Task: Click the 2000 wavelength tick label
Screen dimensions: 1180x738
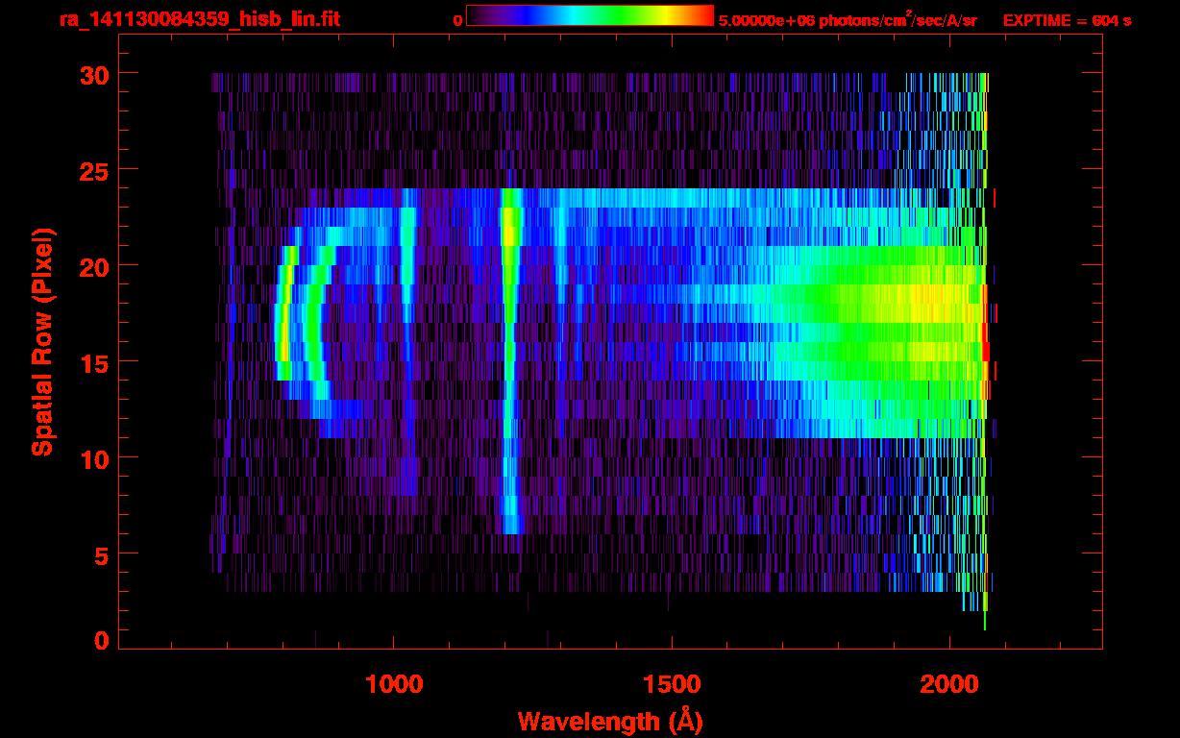Action: pyautogui.click(x=949, y=683)
